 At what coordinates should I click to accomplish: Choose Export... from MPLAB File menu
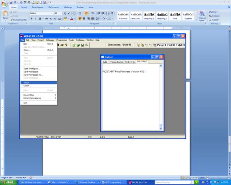click(39, 86)
